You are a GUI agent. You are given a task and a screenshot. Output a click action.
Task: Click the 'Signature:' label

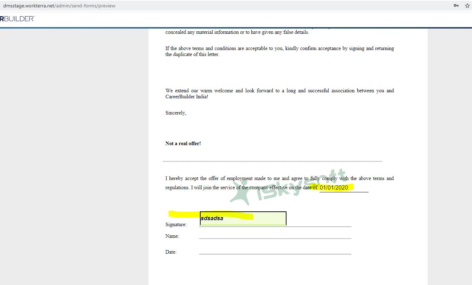pyautogui.click(x=176, y=225)
